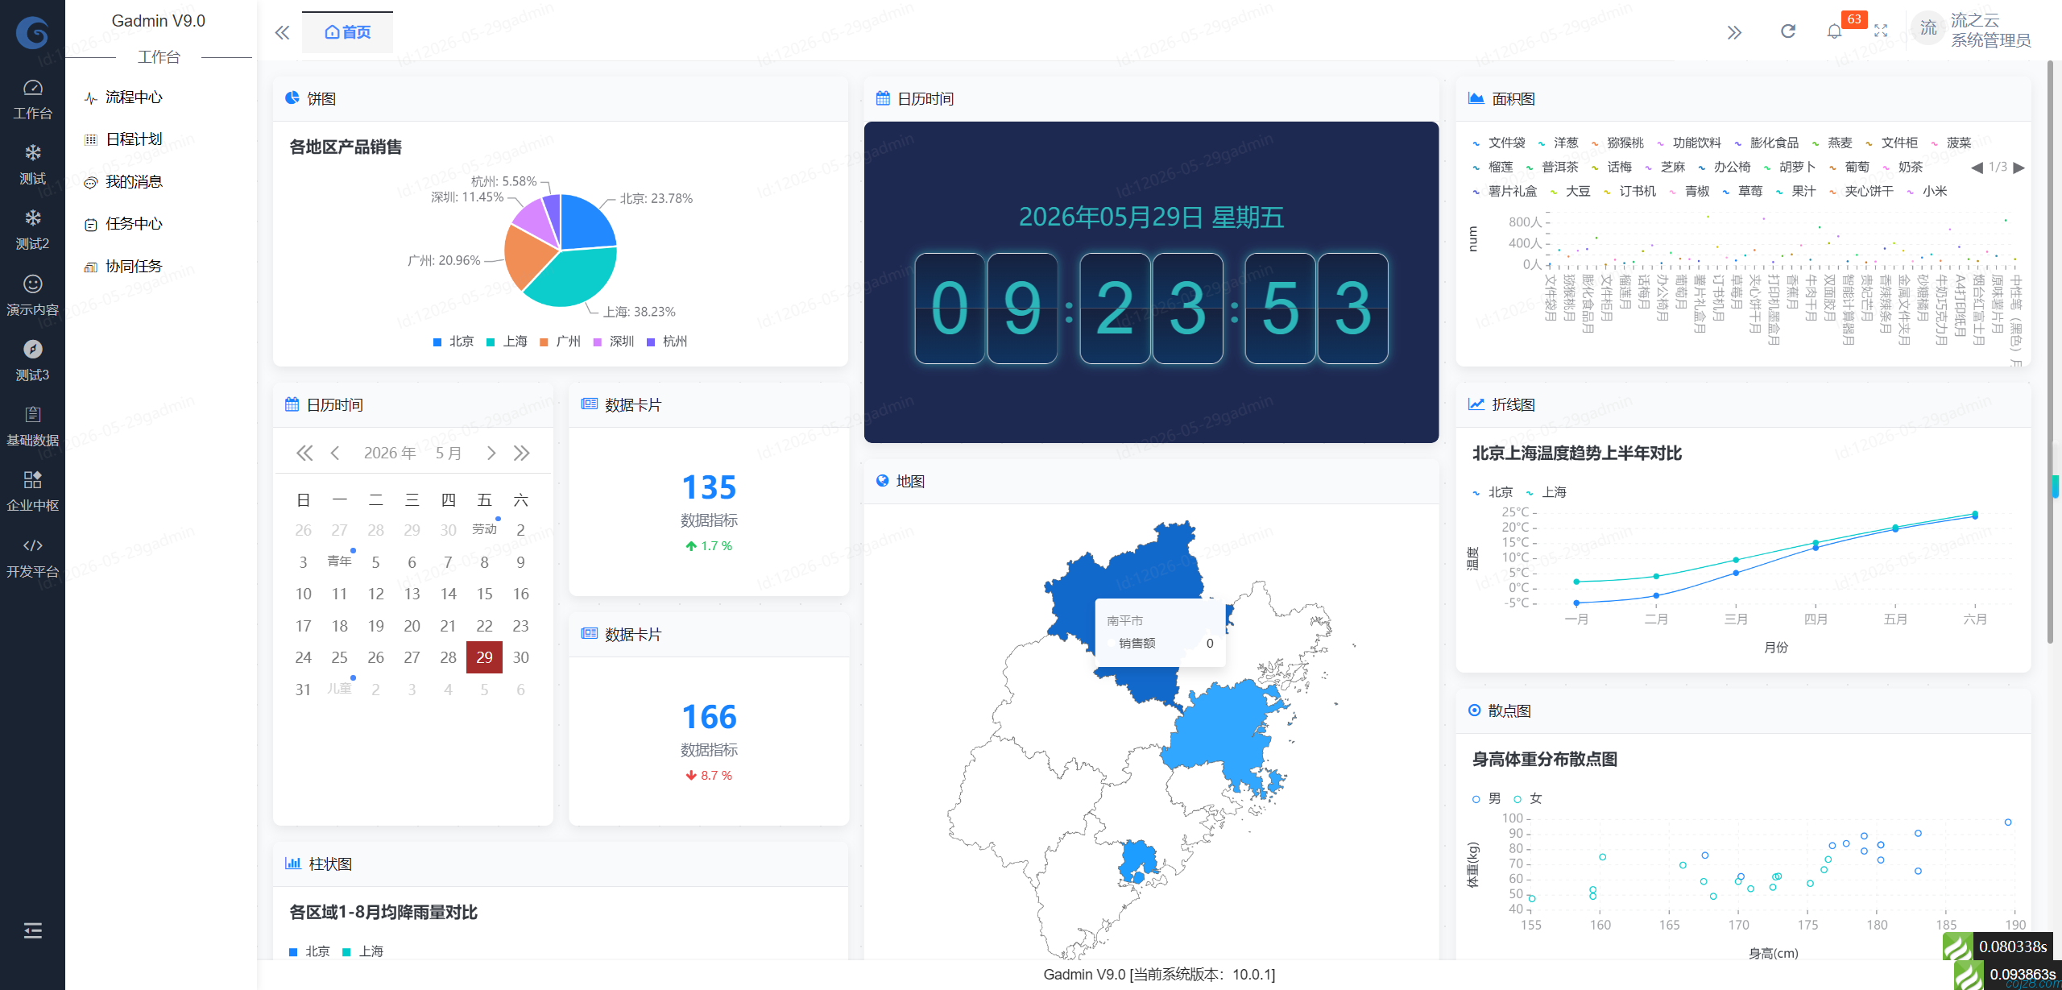2062x990 pixels.
Task: Toggle 北京 series in line chart legend
Action: [1493, 492]
